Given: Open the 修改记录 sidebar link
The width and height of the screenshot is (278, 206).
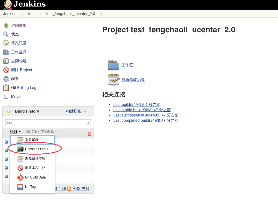Looking at the screenshot, I should 19,43.
